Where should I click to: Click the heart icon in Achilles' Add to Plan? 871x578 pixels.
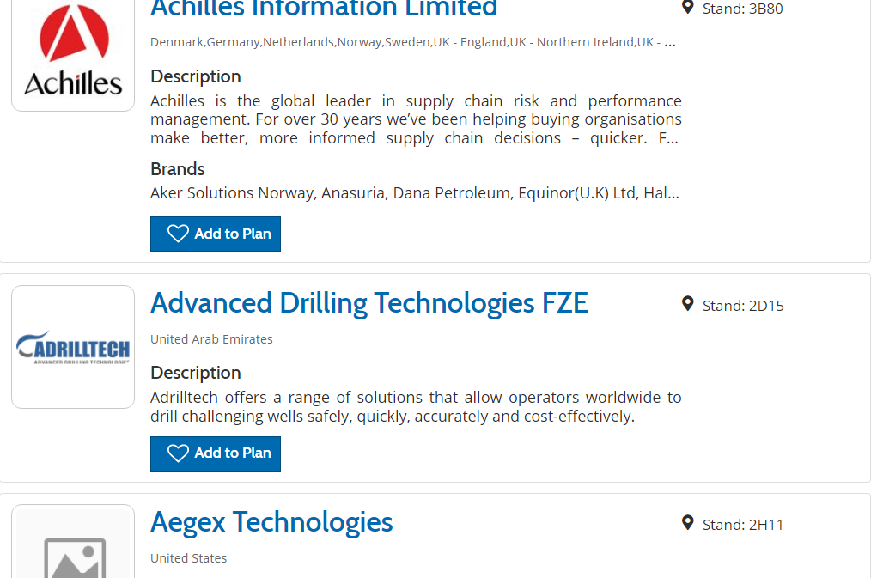click(178, 234)
